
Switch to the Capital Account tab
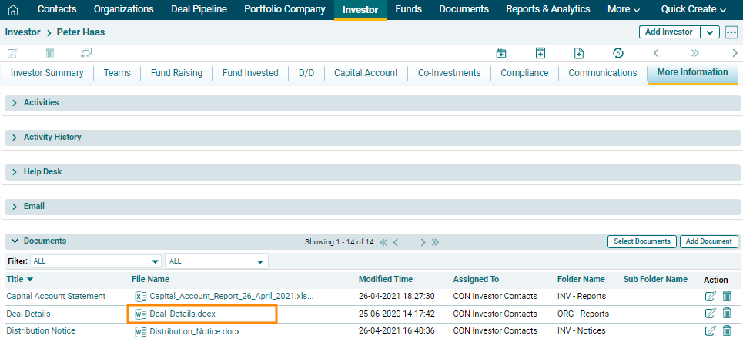366,73
